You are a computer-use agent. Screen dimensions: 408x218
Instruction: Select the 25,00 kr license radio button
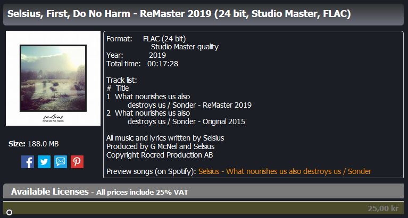tap(9, 213)
